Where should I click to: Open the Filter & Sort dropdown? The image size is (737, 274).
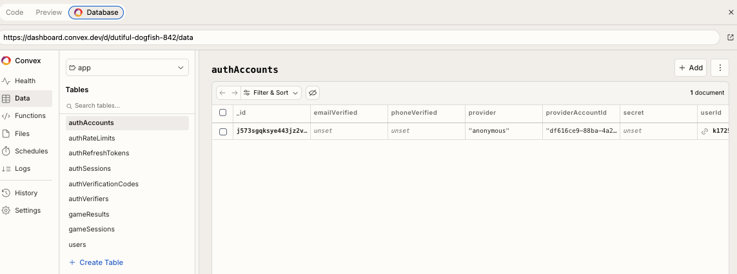tap(271, 93)
